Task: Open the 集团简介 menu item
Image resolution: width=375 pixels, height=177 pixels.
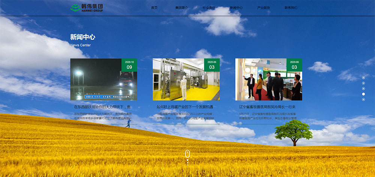Action: pyautogui.click(x=181, y=7)
